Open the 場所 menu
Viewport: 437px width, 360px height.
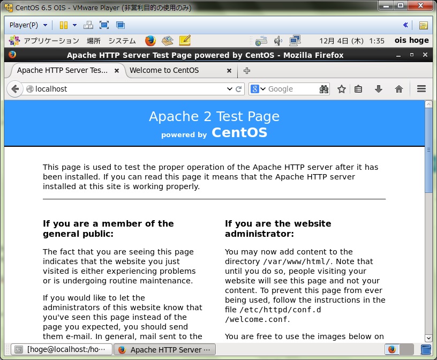[x=93, y=41]
